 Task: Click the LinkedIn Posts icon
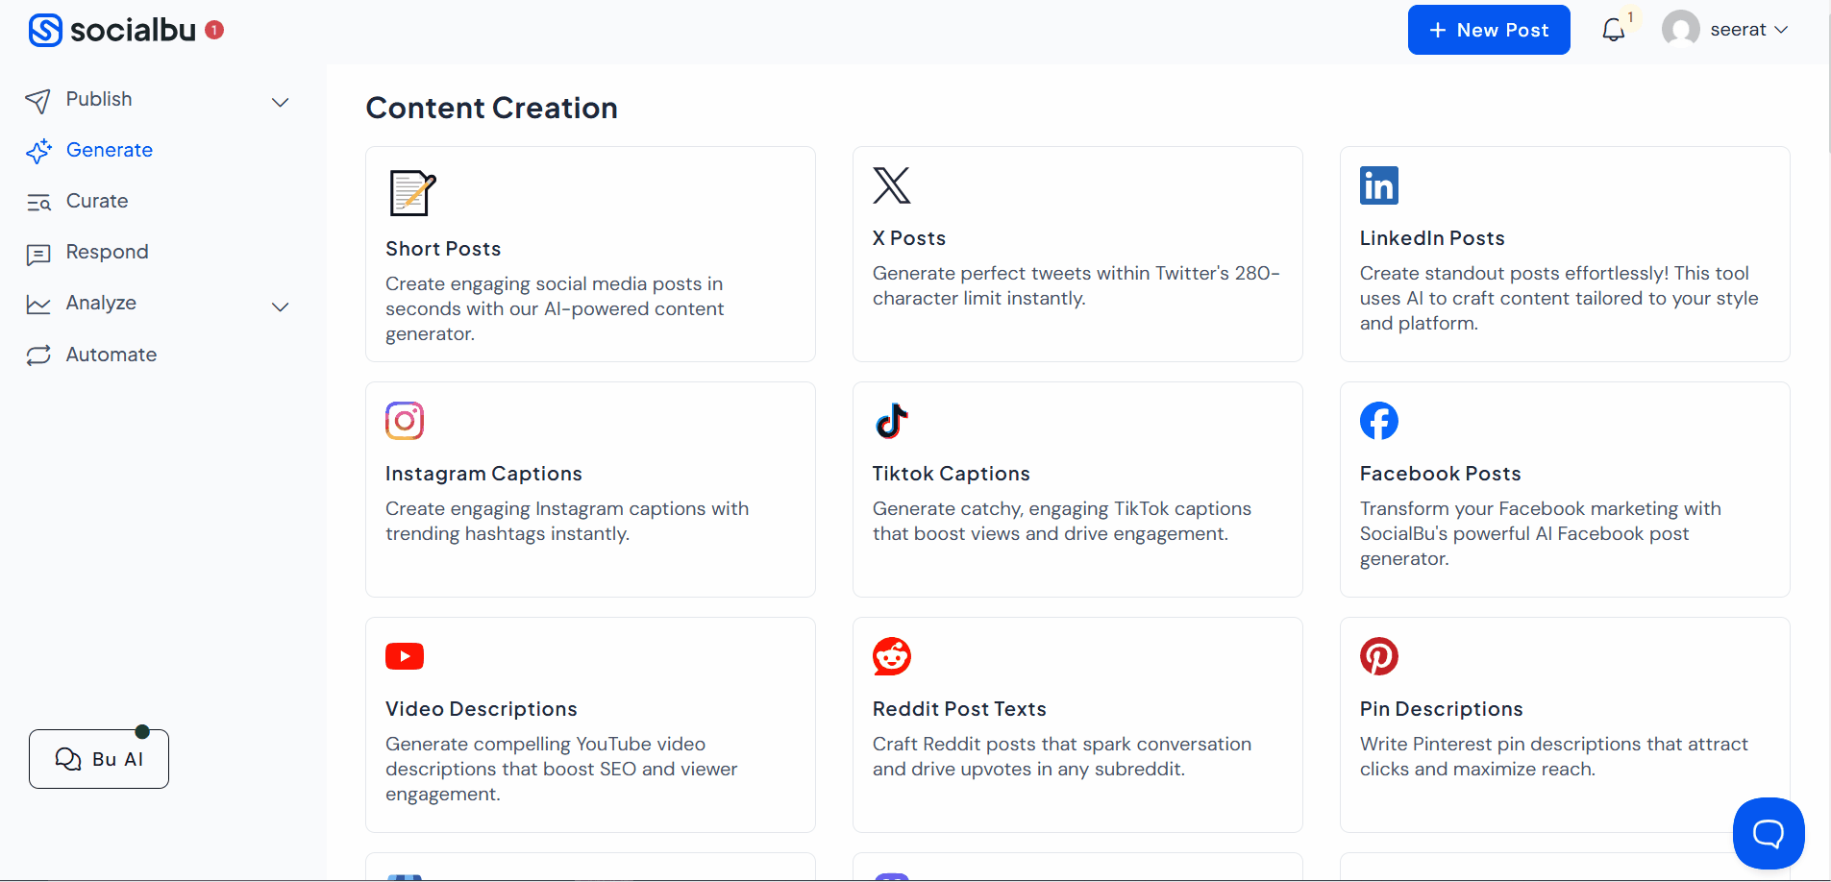tap(1378, 184)
